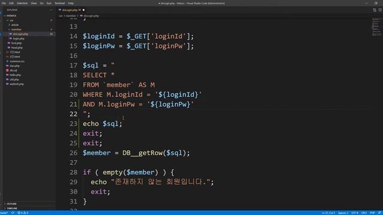Open foot.php in Explorer
383x215 pixels.
pos(16,43)
